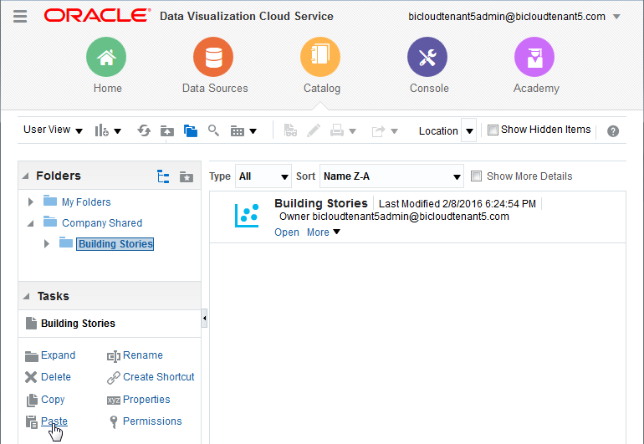The width and height of the screenshot is (644, 444).
Task: Collapse the Tasks panel
Action: point(27,296)
